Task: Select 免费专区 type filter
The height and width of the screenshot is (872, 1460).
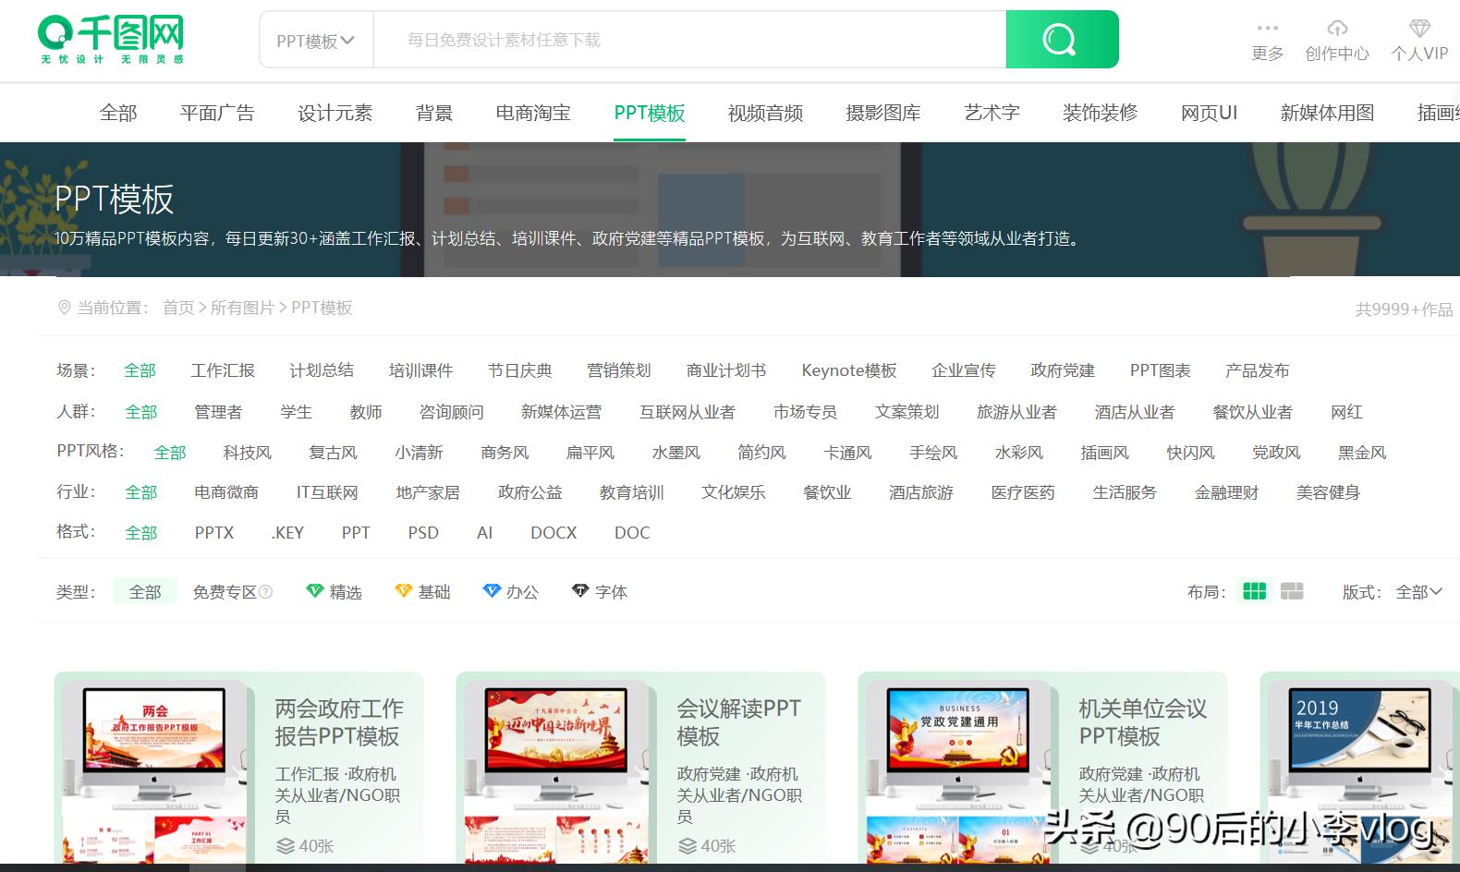Action: [225, 592]
